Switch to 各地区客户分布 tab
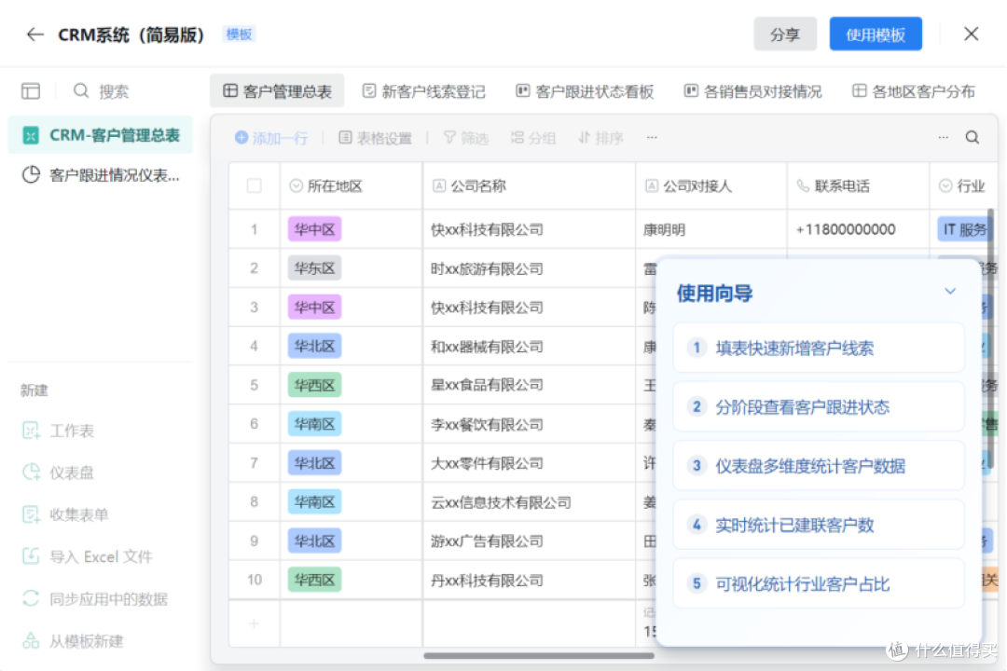The width and height of the screenshot is (1007, 671). (913, 91)
